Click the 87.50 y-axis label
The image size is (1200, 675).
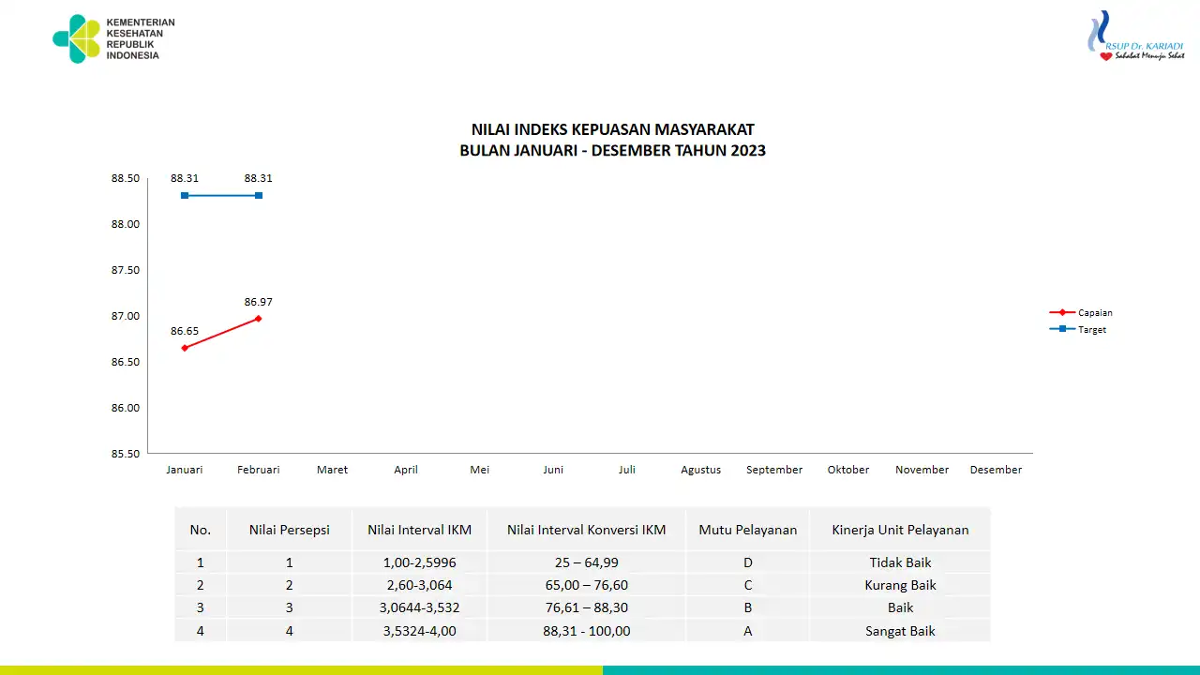[x=125, y=270]
